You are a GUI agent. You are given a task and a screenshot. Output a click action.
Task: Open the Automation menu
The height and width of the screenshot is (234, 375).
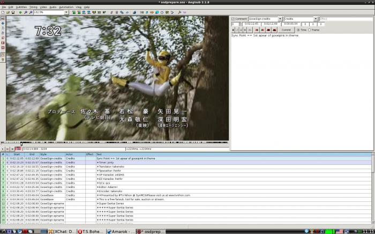(66, 7)
